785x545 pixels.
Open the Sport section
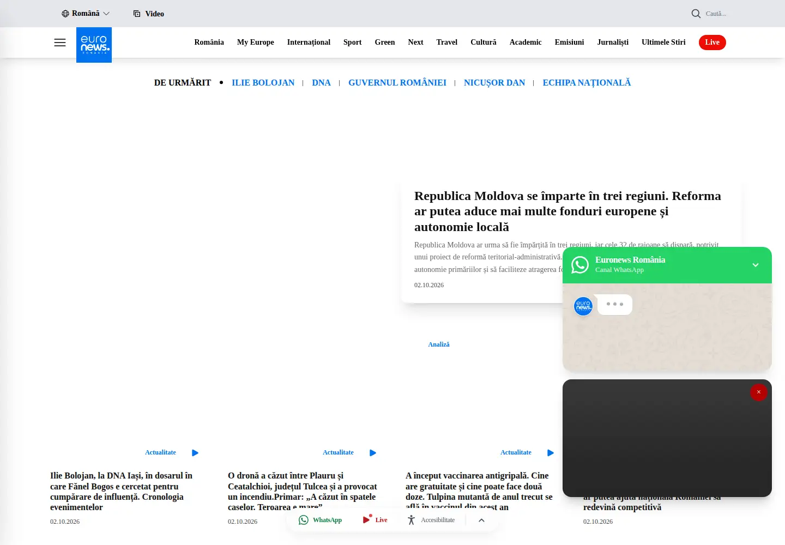(x=353, y=42)
